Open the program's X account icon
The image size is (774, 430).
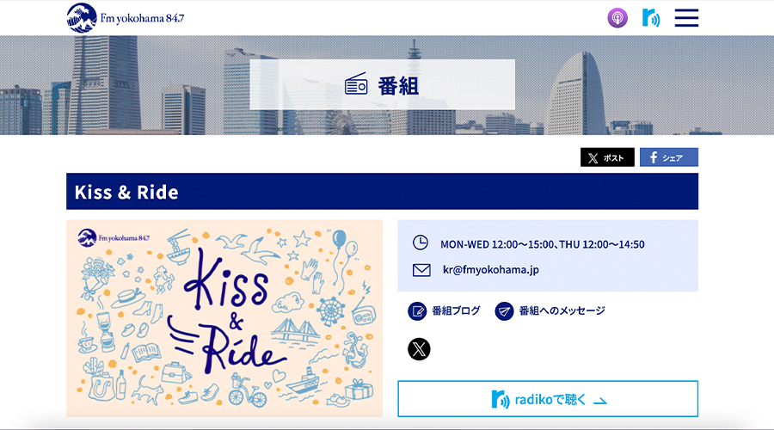click(419, 349)
